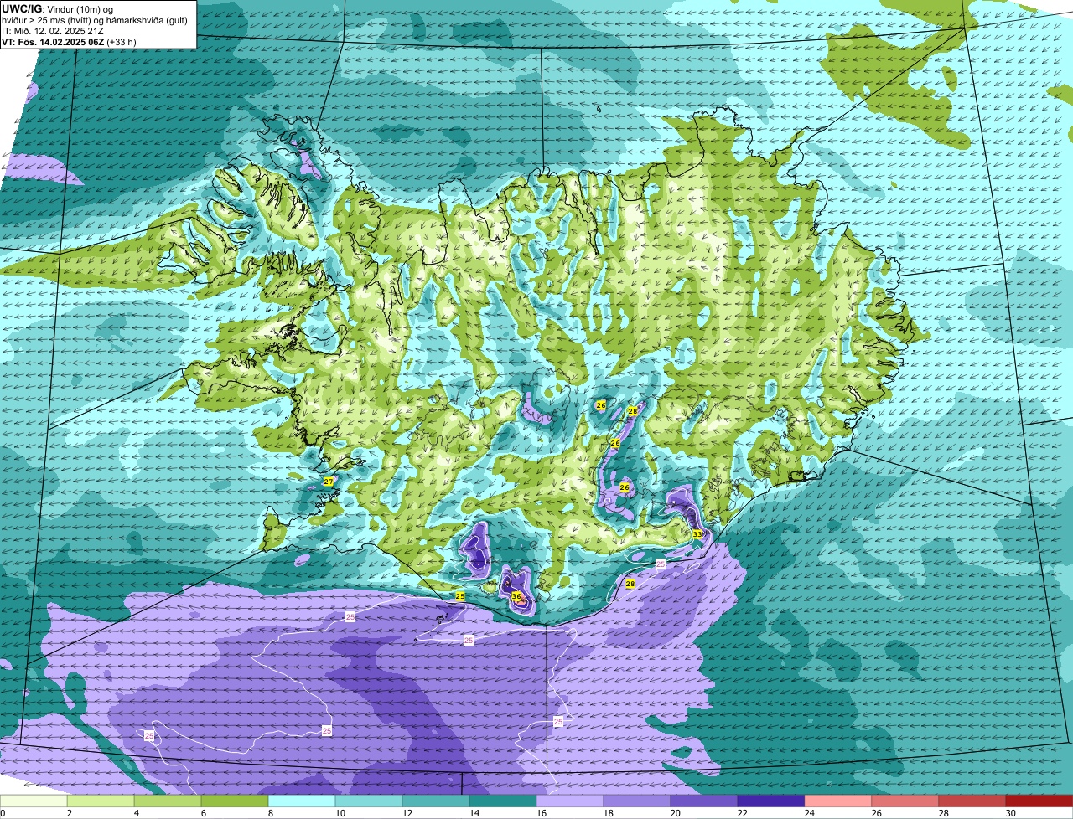This screenshot has width=1073, height=819.
Task: Select the 26–28 m/s salmon swatch
Action: tap(905, 801)
